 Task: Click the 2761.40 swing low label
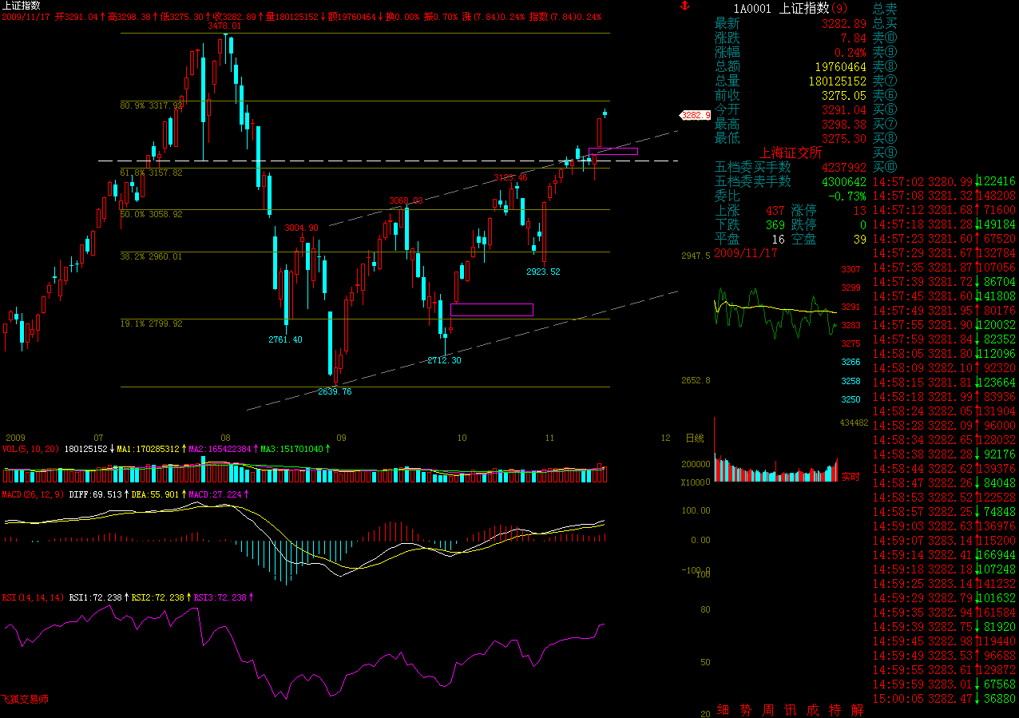pyautogui.click(x=285, y=340)
